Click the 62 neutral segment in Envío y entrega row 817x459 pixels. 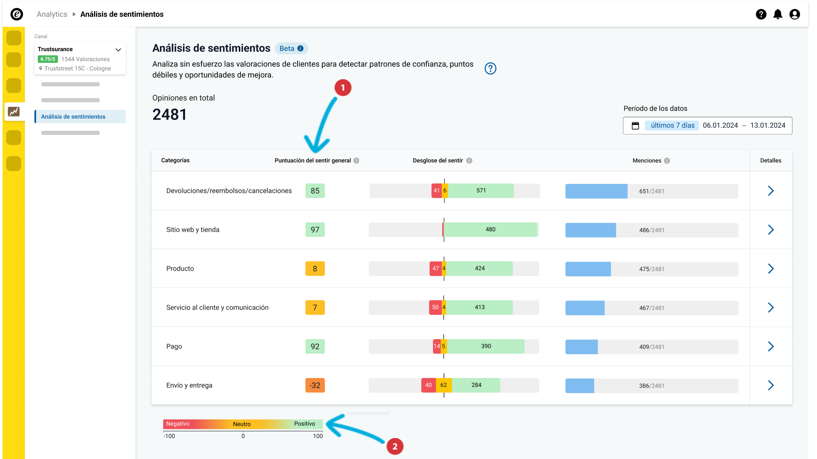pyautogui.click(x=444, y=385)
